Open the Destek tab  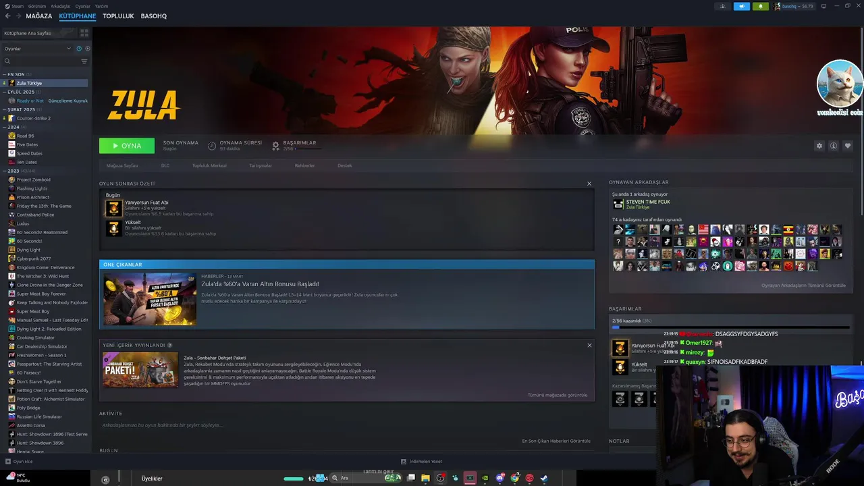(345, 165)
